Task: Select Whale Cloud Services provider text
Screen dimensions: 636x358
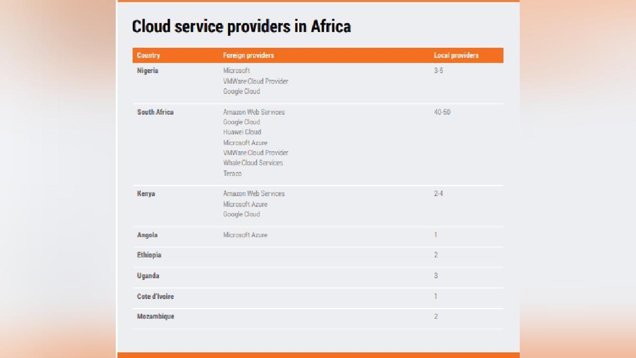Action: click(x=253, y=163)
